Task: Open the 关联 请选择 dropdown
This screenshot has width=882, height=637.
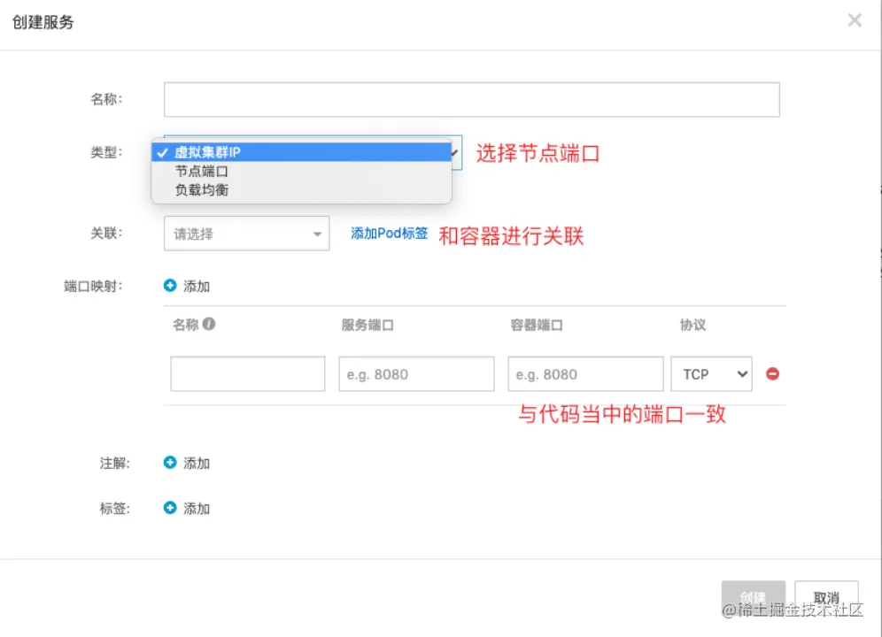Action: [x=247, y=234]
